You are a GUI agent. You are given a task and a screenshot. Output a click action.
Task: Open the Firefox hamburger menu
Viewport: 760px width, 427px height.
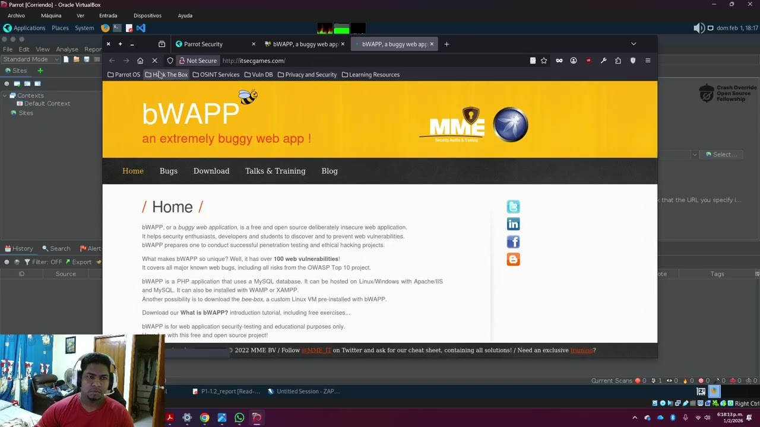pyautogui.click(x=648, y=60)
